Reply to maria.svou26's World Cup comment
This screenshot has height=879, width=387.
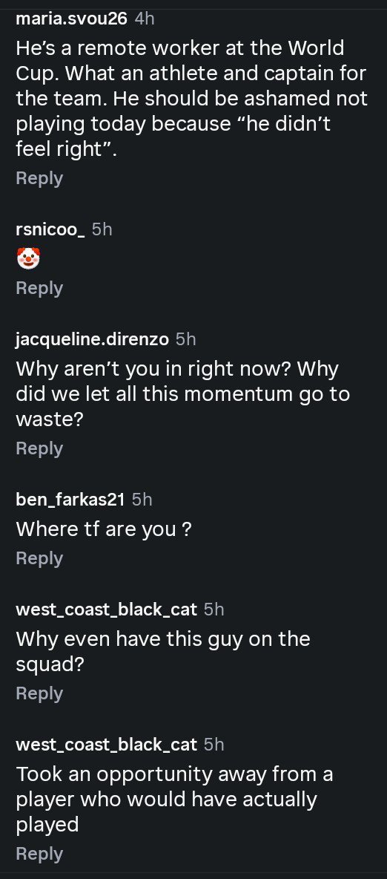click(x=39, y=178)
